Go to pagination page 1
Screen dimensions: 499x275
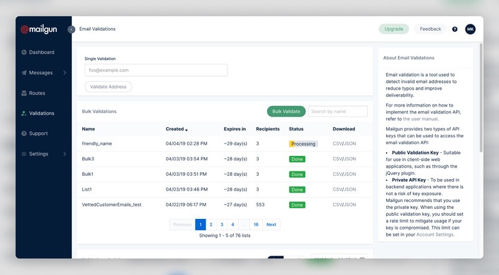[200, 224]
